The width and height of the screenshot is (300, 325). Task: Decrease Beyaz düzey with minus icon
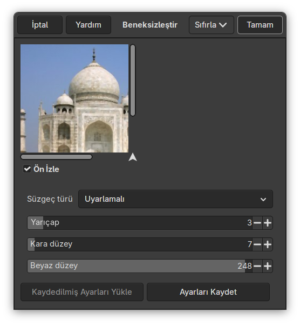click(x=257, y=266)
